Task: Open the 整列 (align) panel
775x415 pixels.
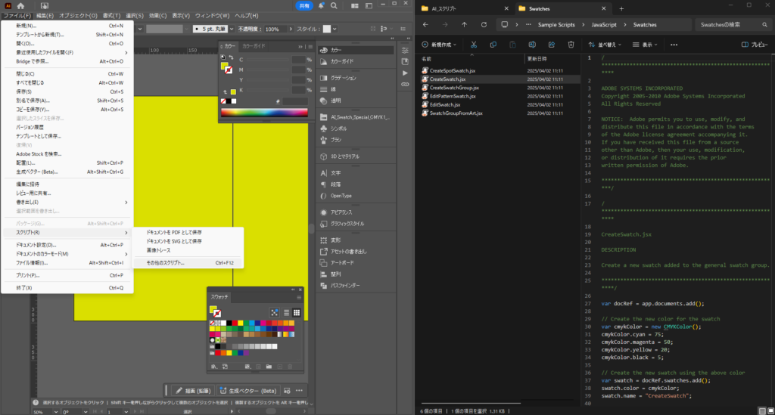Action: (x=356, y=274)
